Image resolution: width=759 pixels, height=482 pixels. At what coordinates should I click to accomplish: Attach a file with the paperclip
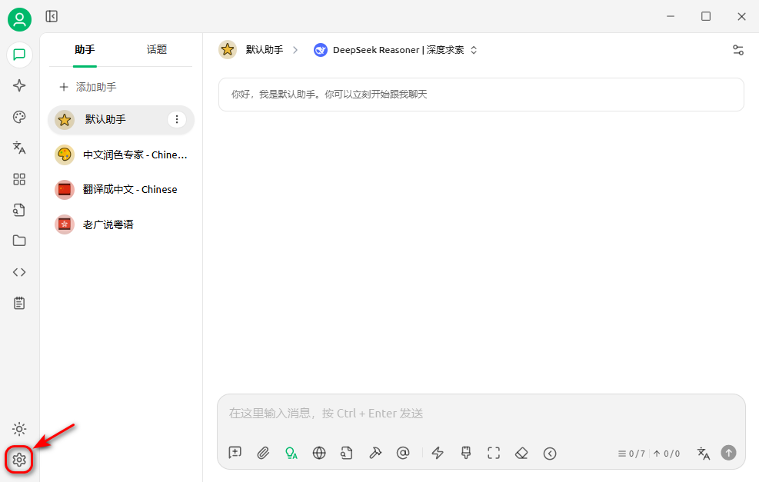pos(263,453)
